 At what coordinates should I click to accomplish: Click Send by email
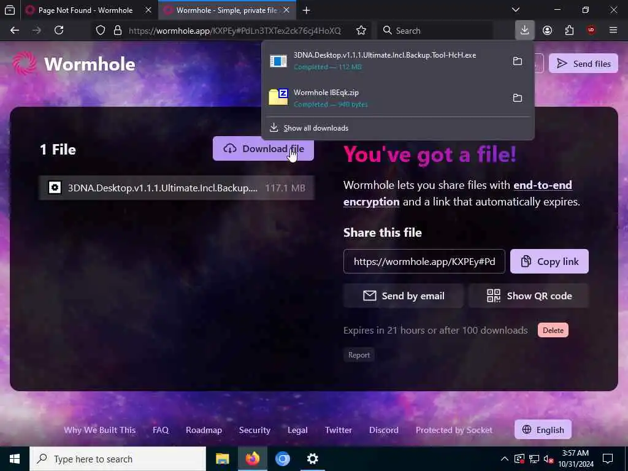click(404, 296)
